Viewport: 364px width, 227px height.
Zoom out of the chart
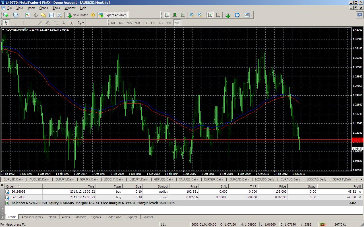[200, 15]
